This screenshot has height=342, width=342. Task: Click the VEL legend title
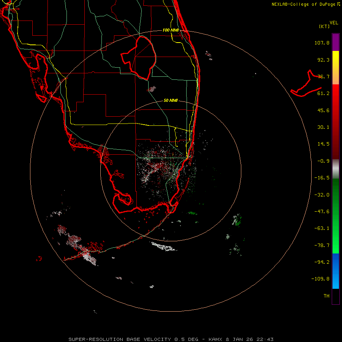tap(334, 23)
